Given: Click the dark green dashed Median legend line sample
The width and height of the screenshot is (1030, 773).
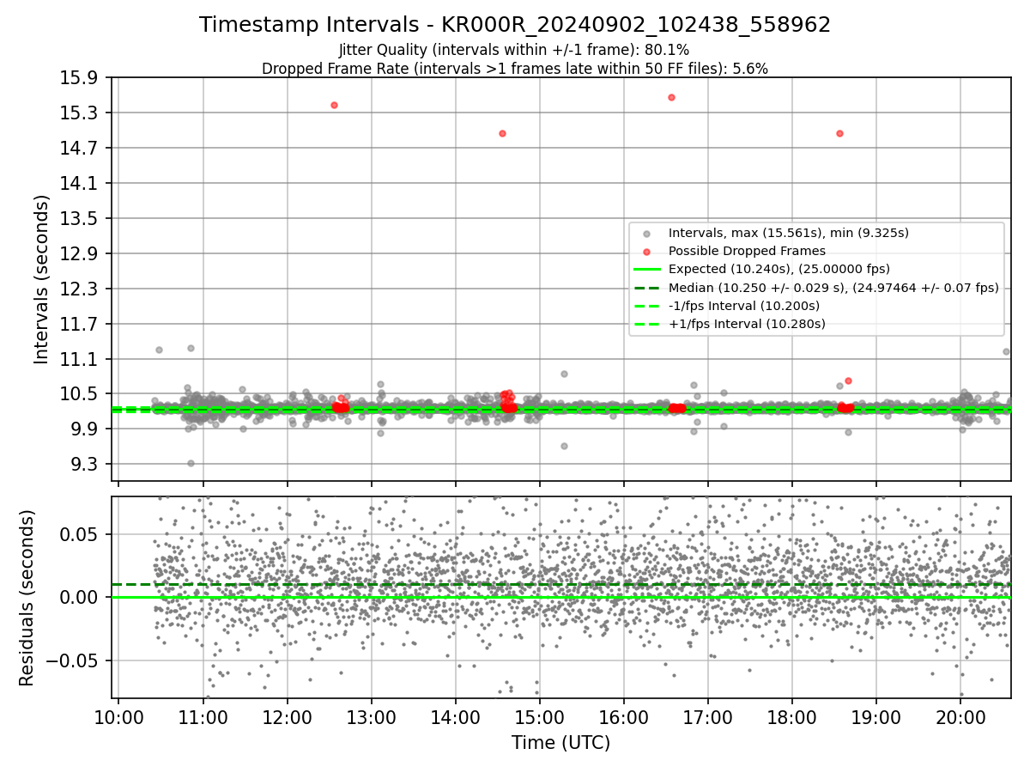Looking at the screenshot, I should (647, 288).
